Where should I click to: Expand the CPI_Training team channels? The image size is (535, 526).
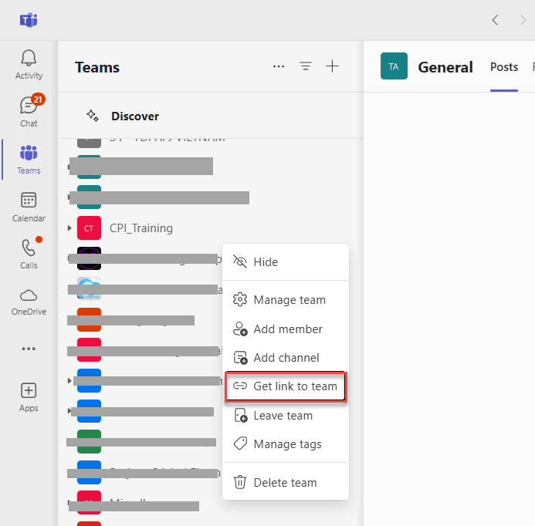point(70,228)
